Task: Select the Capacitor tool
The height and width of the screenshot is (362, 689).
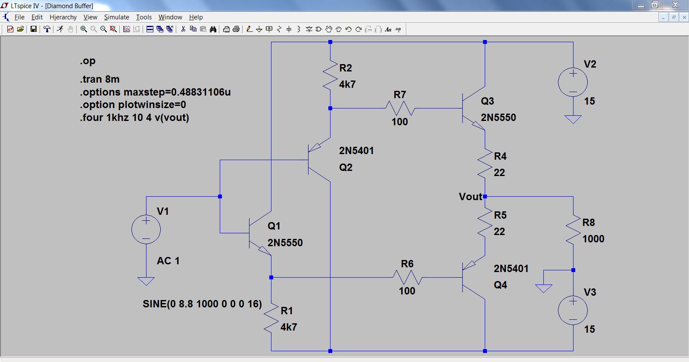Action: [x=289, y=29]
